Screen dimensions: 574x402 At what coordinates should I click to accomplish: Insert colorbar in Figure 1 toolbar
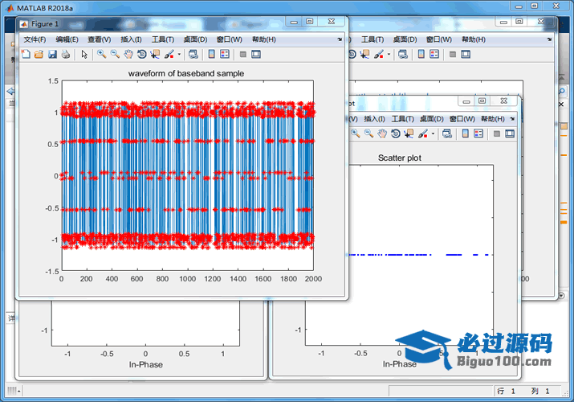tap(212, 55)
